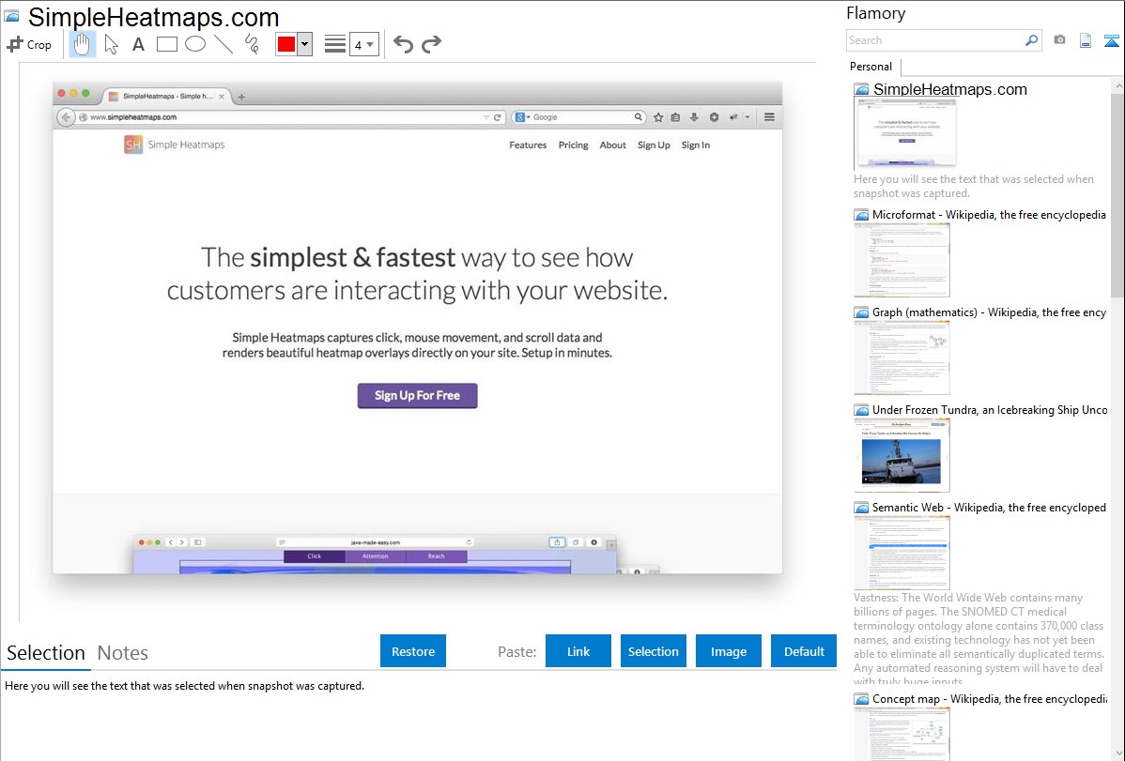Open Microformat - Wikipedia snapshot title

(989, 215)
